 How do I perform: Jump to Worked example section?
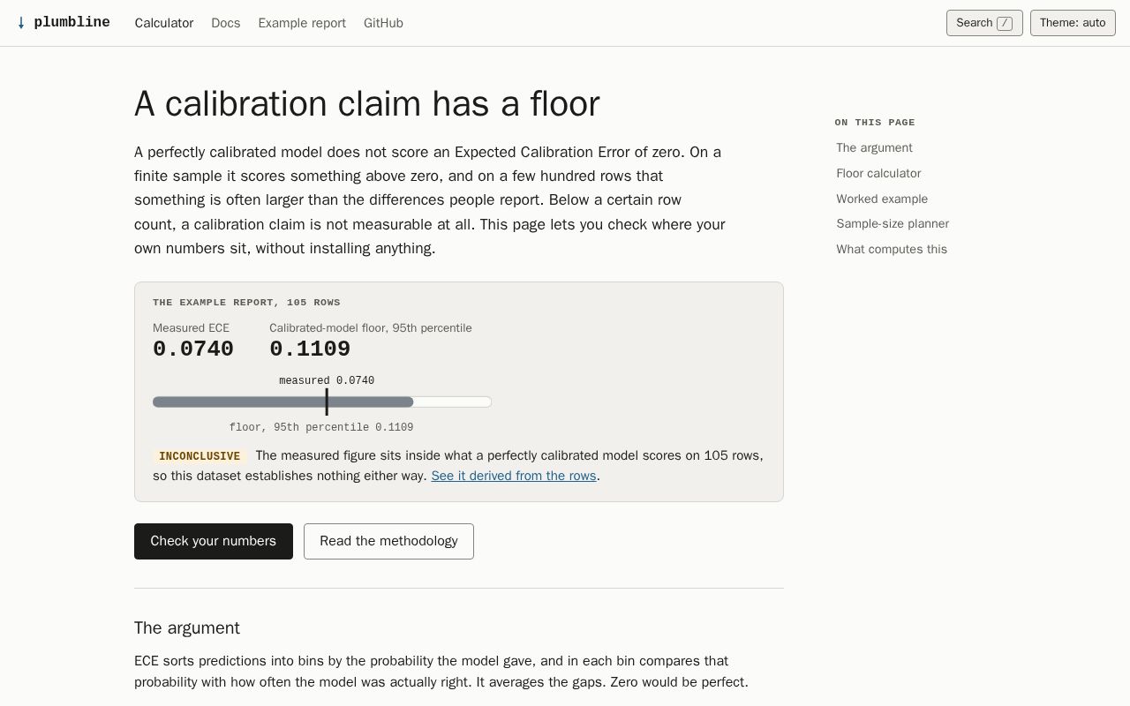tap(882, 199)
